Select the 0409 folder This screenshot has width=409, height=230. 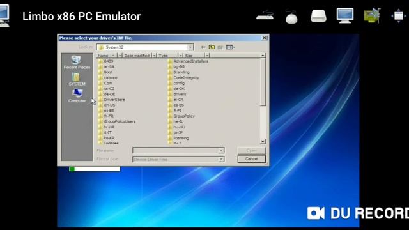pyautogui.click(x=106, y=61)
